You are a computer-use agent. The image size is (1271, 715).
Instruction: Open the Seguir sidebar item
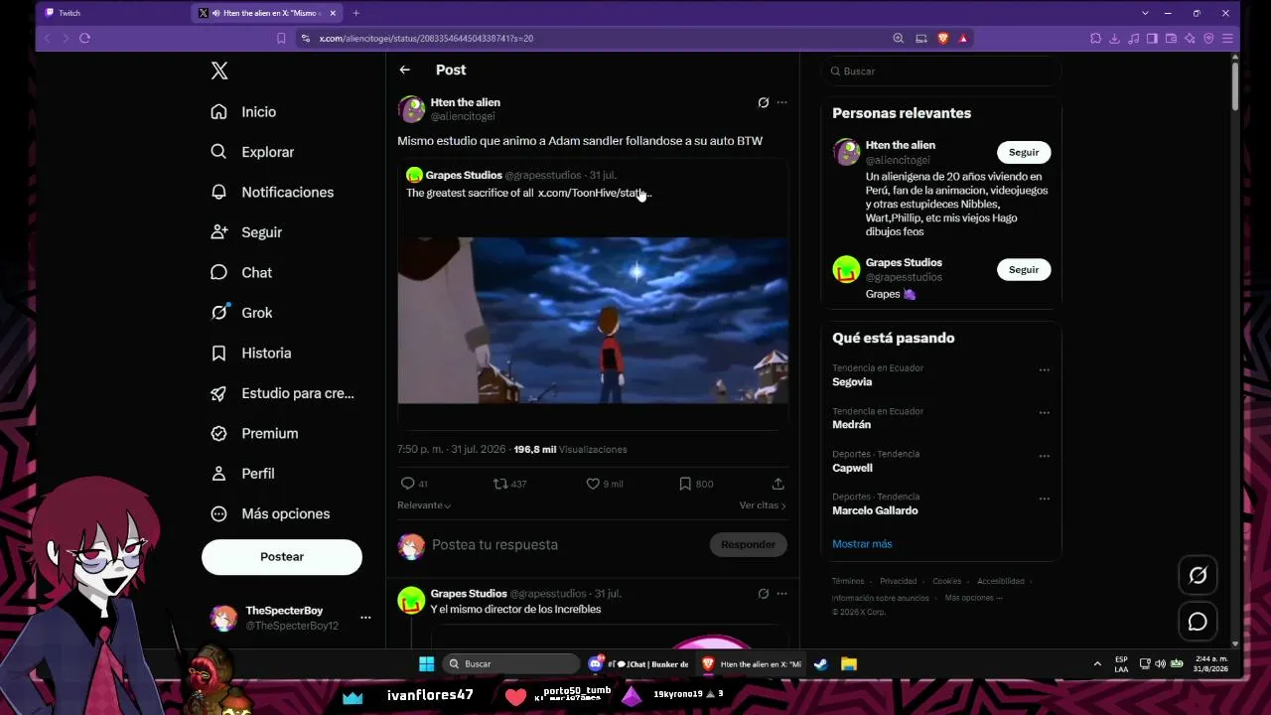tap(246, 232)
